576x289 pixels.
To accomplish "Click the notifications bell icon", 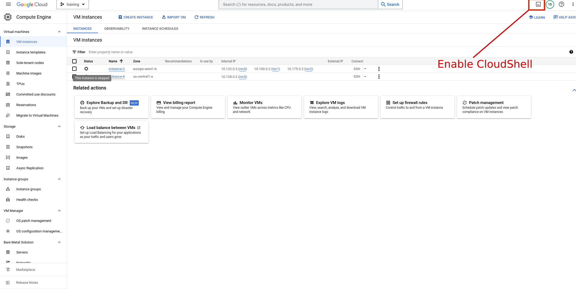I will pos(550,4).
